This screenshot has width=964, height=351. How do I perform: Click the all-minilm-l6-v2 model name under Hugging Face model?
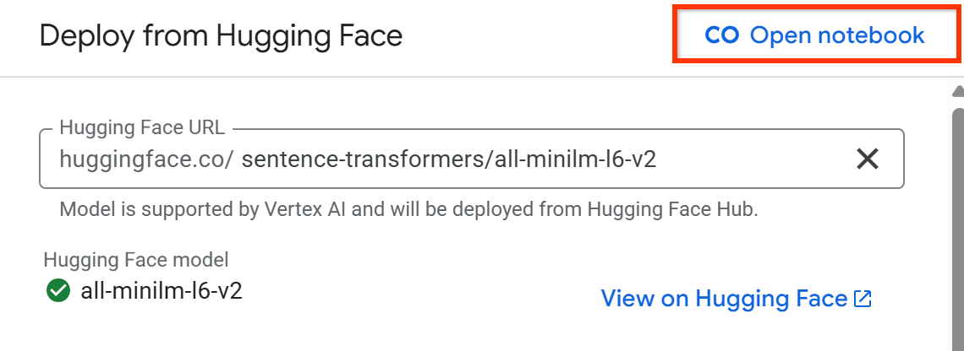click(x=162, y=292)
